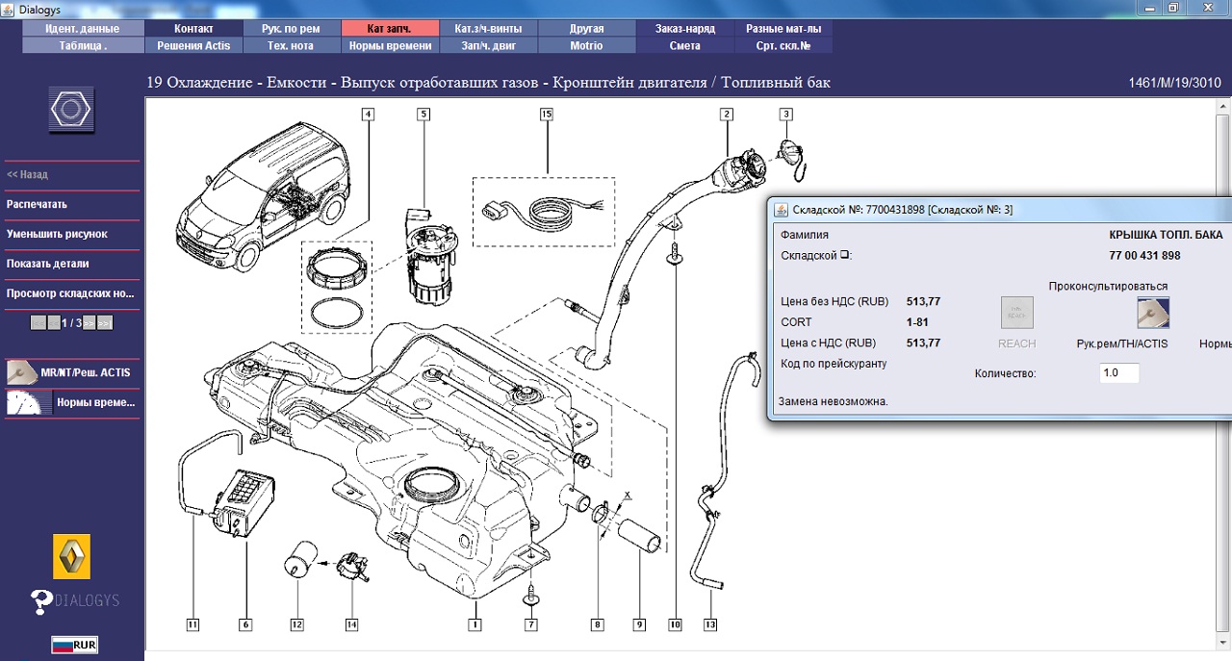Click Уменьшить рисунок to shrink diagram

pos(57,234)
